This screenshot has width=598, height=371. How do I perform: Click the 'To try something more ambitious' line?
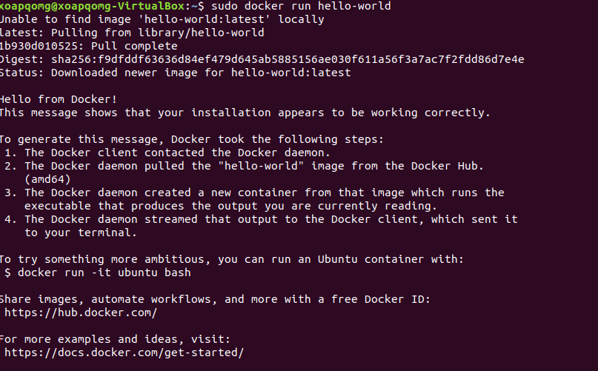231,259
